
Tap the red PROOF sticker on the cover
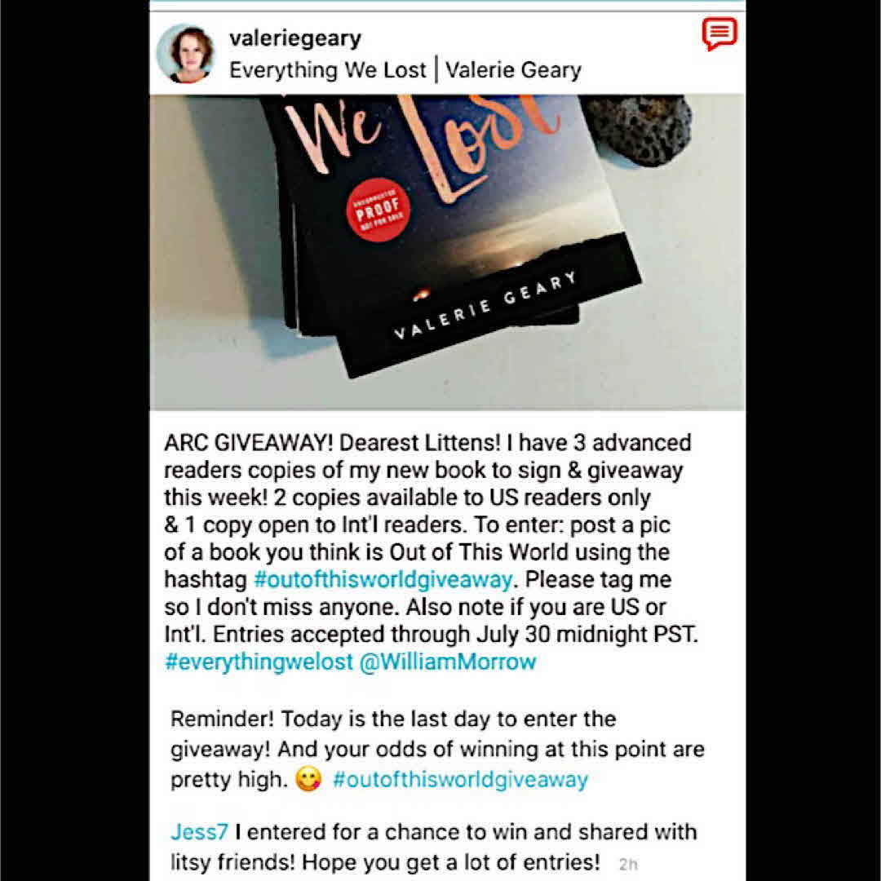coord(378,210)
